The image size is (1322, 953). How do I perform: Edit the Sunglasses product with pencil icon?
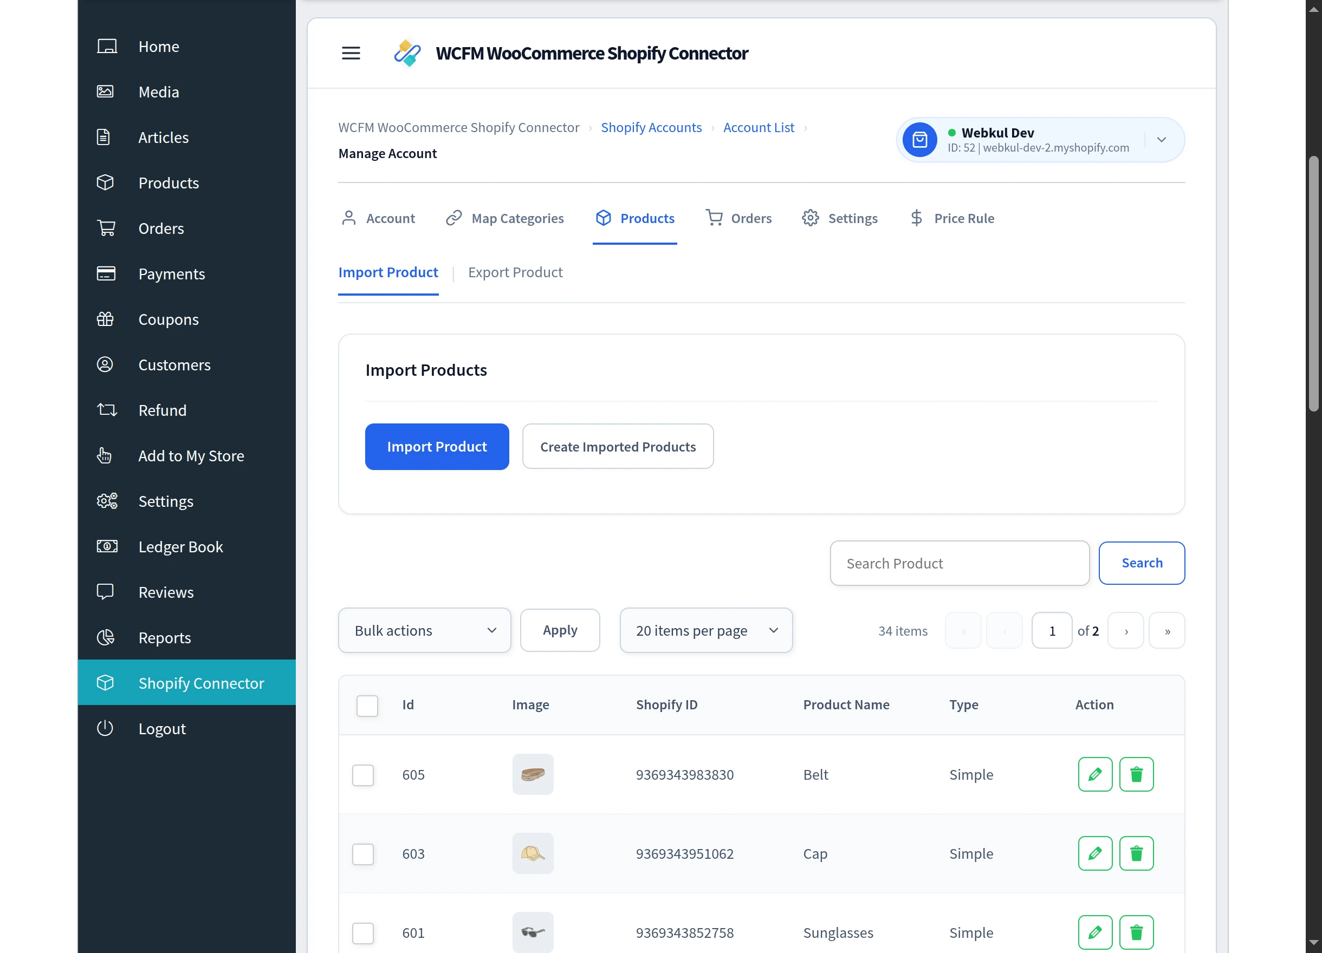(1095, 932)
